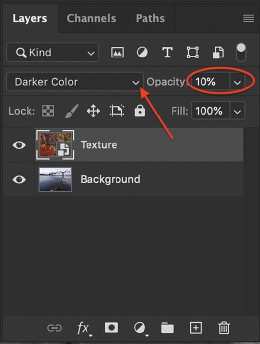The width and height of the screenshot is (260, 344).
Task: Hide the Background layer with eye icon
Action: [x=19, y=179]
